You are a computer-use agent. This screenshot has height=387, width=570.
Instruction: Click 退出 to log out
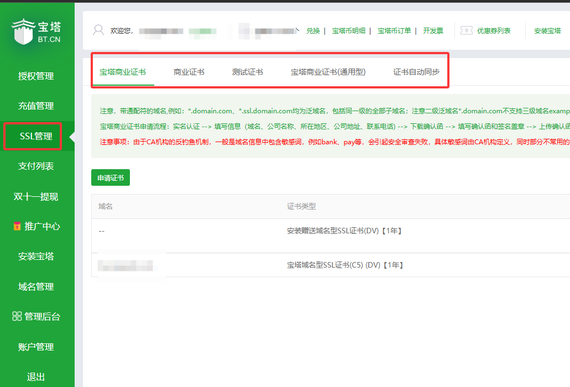[x=36, y=375]
